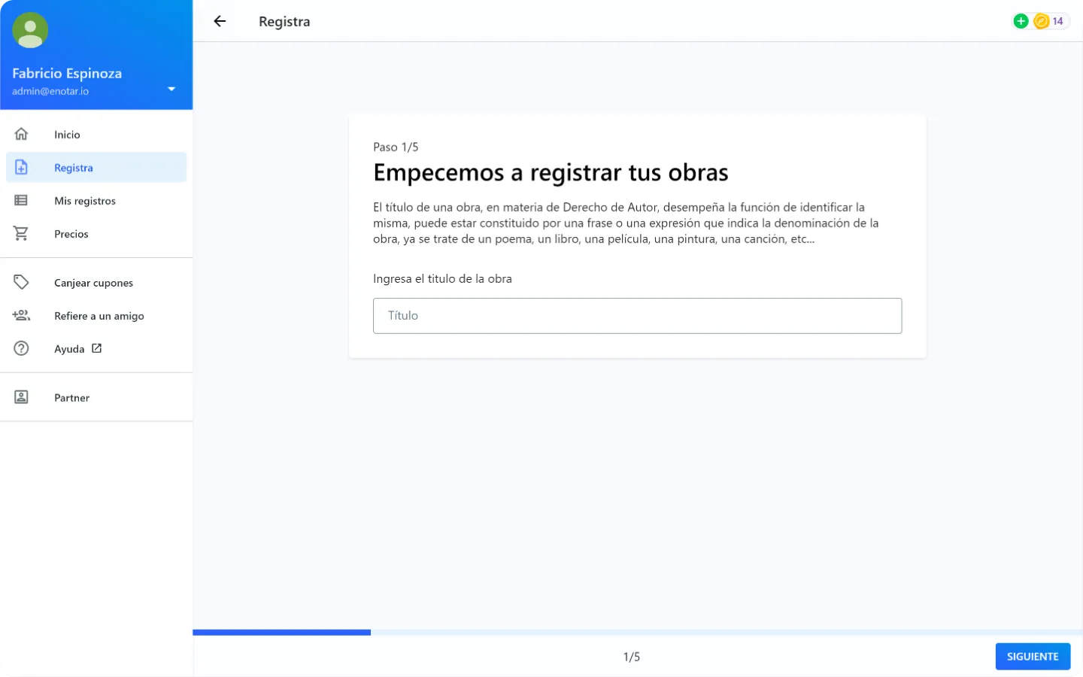Click the Refiere a un amigo icon
Viewport: 1083px width, 677px height.
pyautogui.click(x=21, y=315)
